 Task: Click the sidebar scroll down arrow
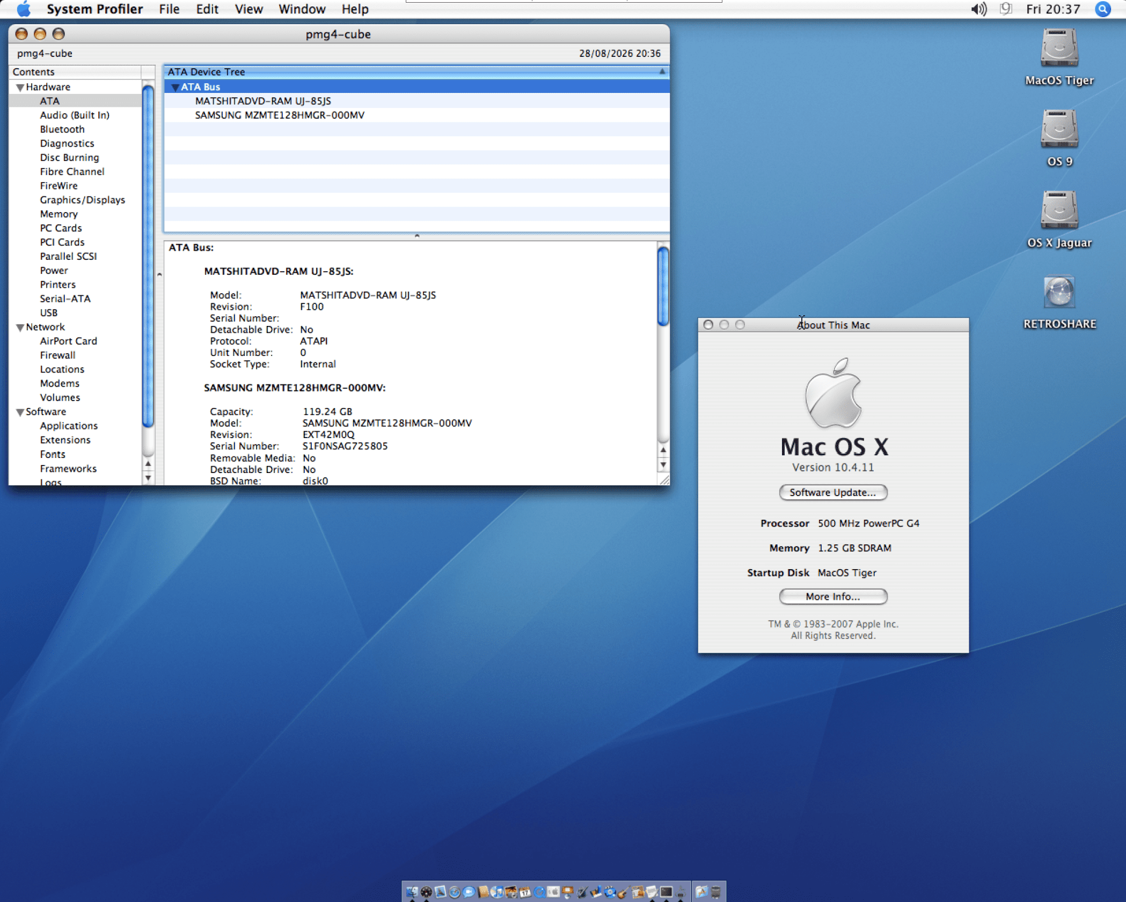tap(148, 477)
